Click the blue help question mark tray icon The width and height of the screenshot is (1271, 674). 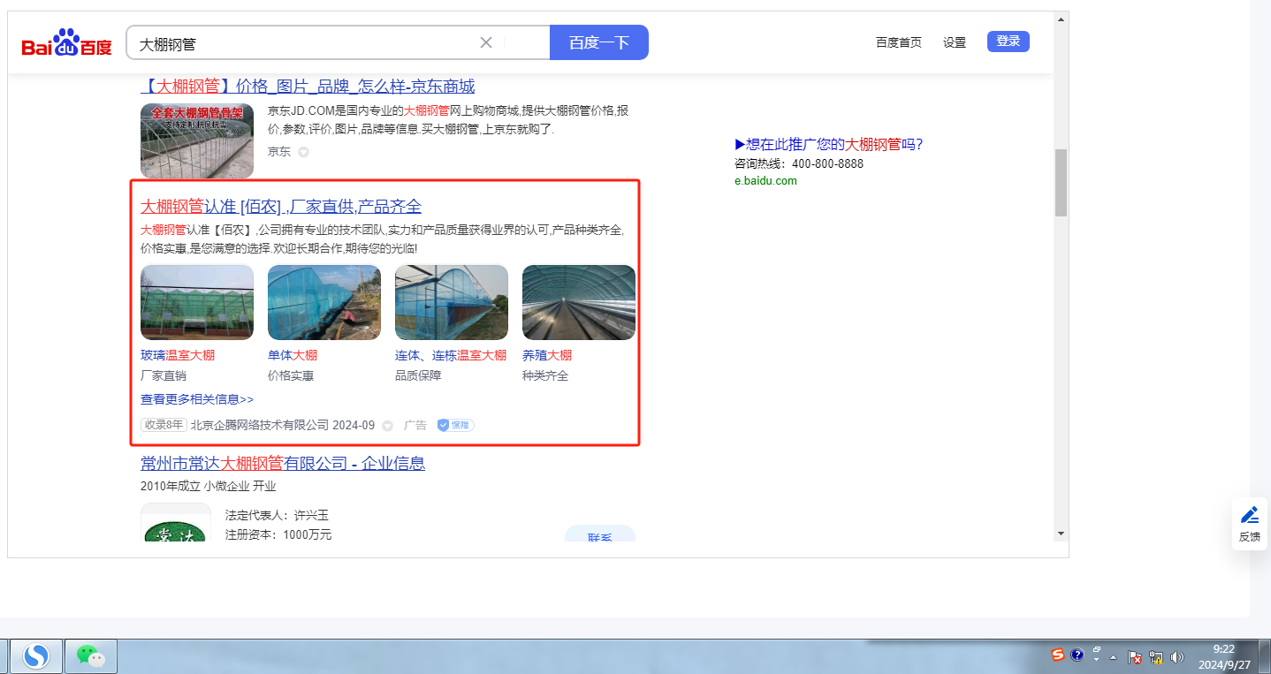point(1077,655)
